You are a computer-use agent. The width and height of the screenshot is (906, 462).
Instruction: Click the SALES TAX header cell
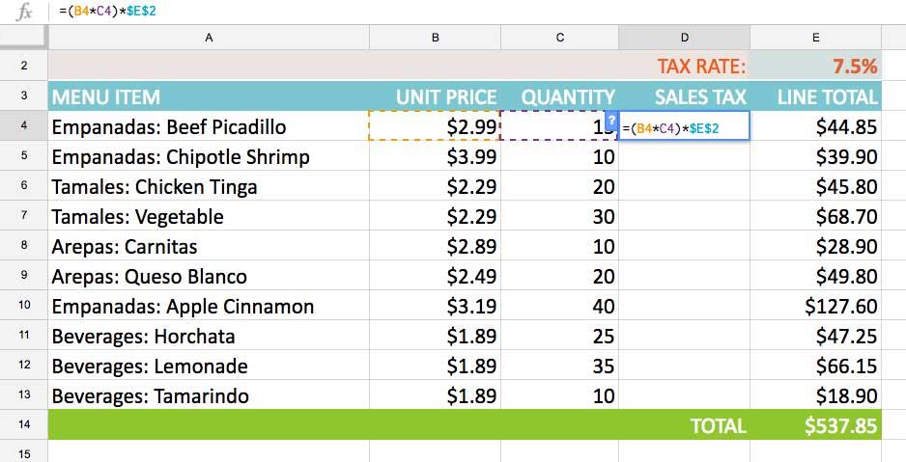(684, 96)
